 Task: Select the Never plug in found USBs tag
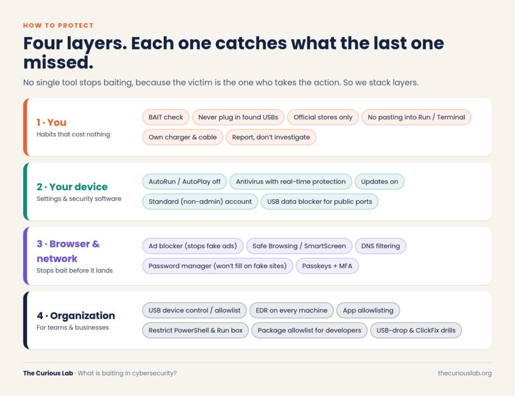(x=238, y=117)
